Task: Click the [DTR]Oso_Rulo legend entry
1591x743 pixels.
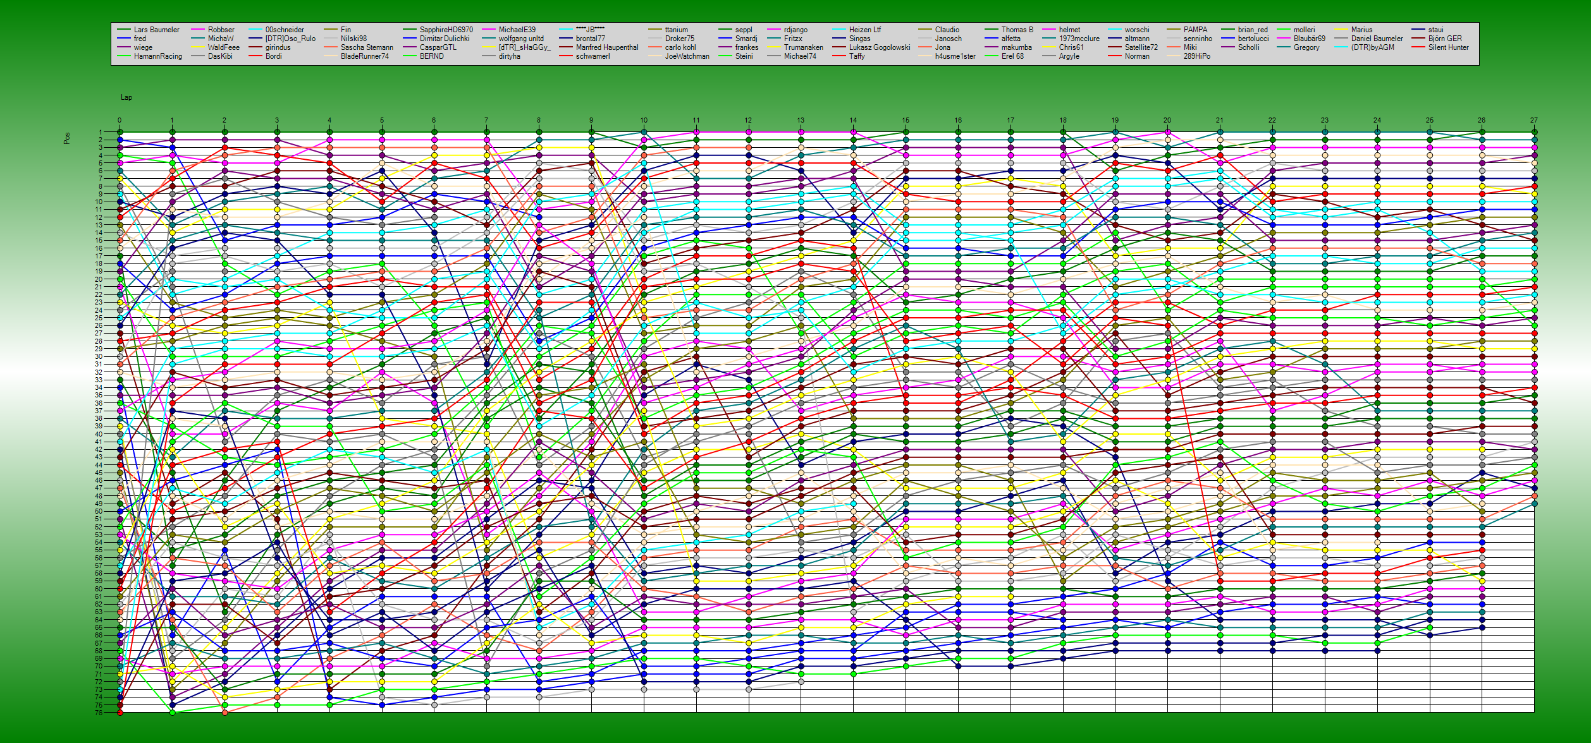Action: [290, 39]
